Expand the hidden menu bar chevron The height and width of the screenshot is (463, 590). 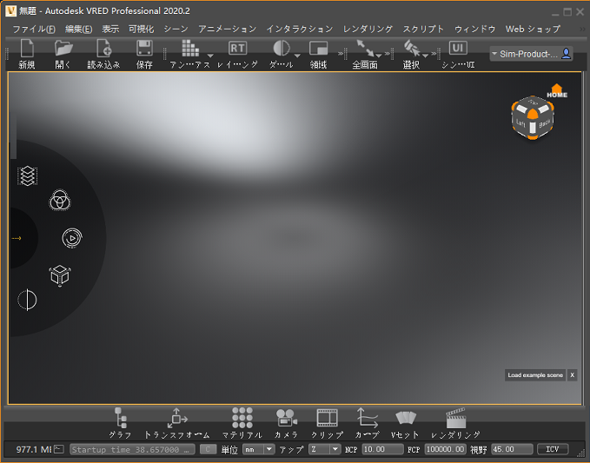point(582,29)
